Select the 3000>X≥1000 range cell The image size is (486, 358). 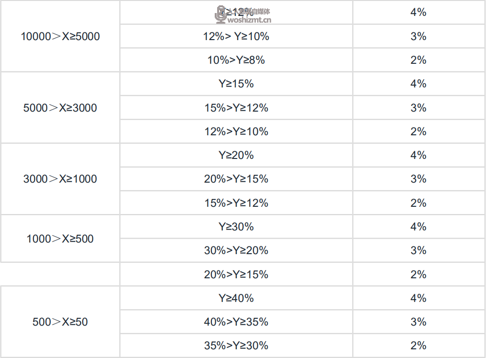pos(60,179)
